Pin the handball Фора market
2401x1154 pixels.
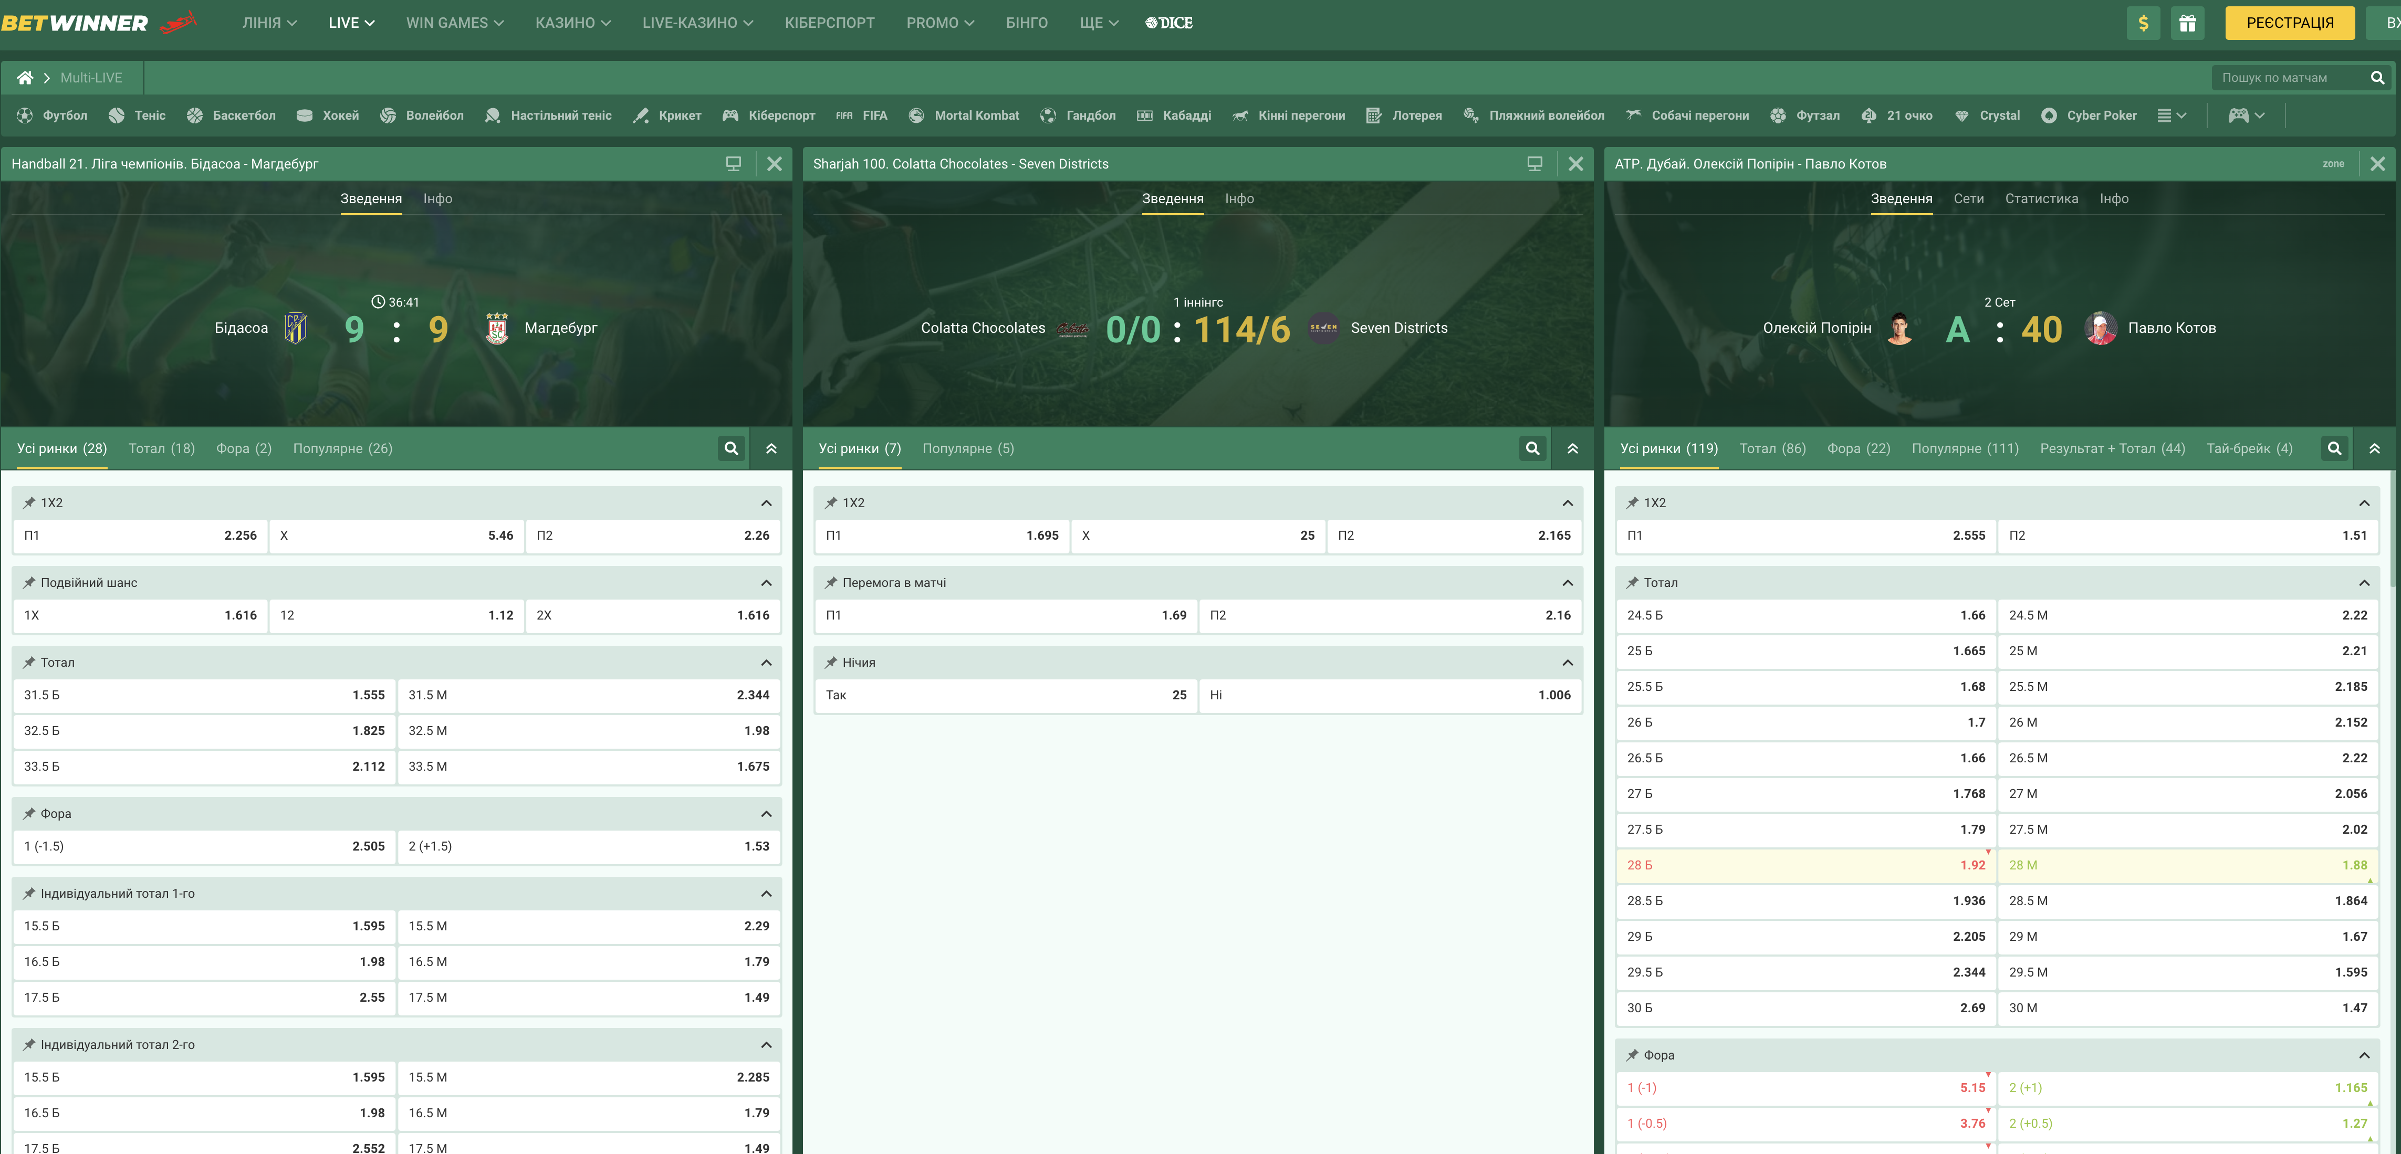[29, 814]
